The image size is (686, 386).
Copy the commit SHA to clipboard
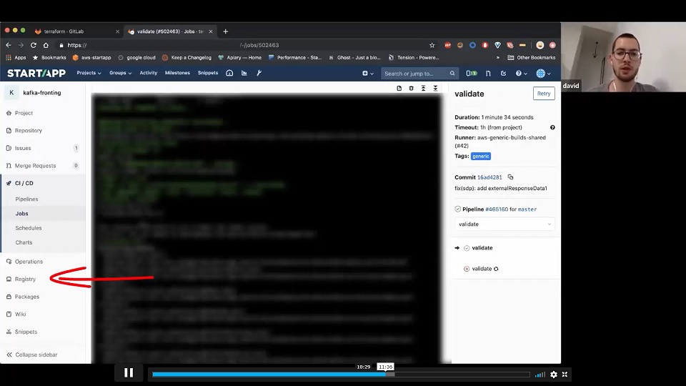coord(510,177)
